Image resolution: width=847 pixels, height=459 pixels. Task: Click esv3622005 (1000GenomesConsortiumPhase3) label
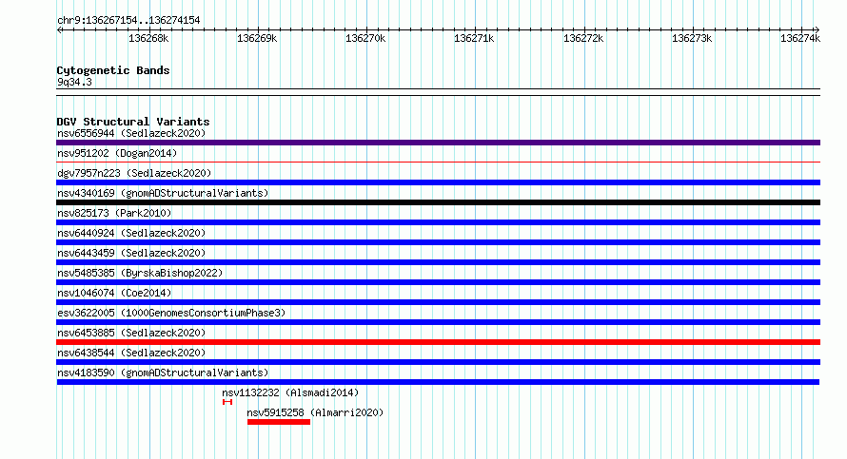[x=171, y=313]
